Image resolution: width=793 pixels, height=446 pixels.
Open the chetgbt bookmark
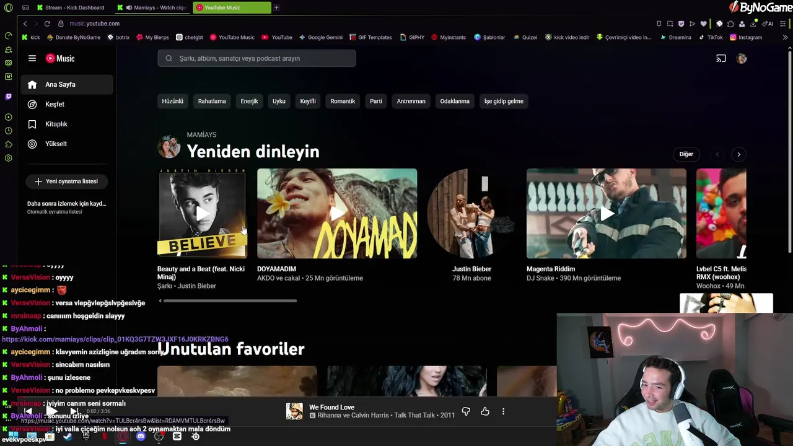pyautogui.click(x=189, y=37)
